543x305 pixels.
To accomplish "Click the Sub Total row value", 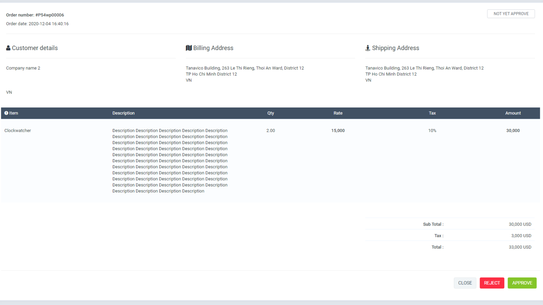I will tap(520, 224).
